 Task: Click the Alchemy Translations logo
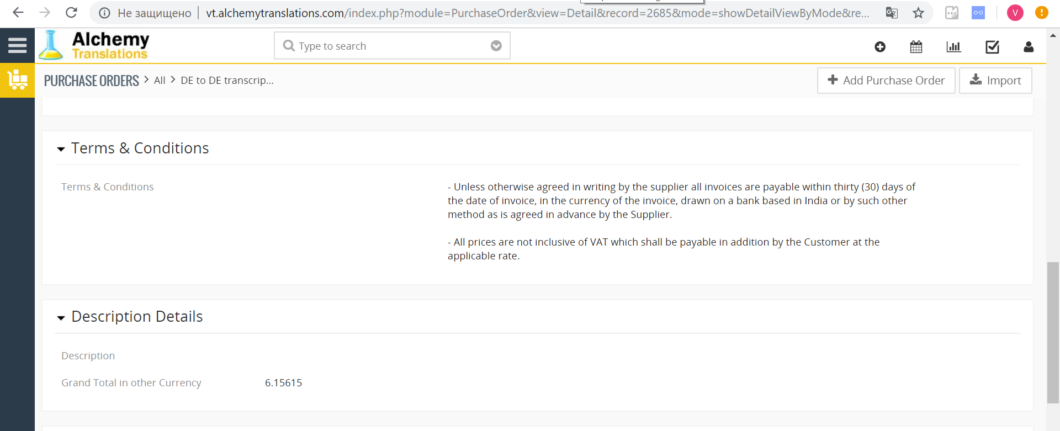(x=95, y=45)
